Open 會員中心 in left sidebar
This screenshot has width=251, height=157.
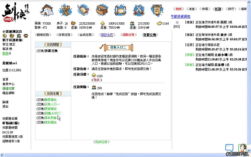[x=8, y=84]
